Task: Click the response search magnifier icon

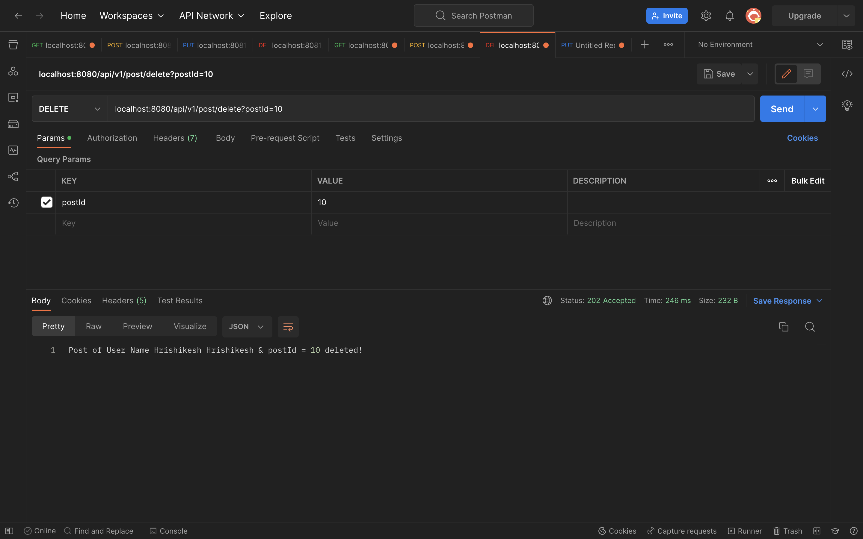Action: [x=809, y=326]
